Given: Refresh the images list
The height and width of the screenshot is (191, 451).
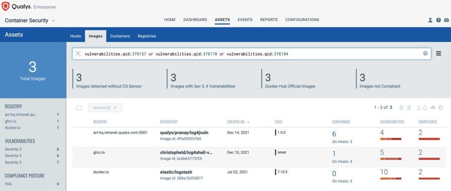Looking at the screenshot, I should point(425,108).
